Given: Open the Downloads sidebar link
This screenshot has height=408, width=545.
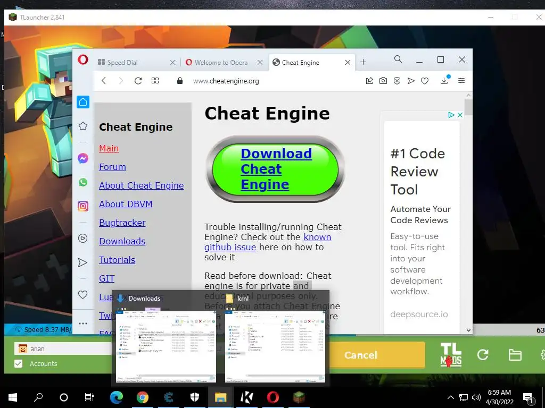Looking at the screenshot, I should [x=122, y=241].
